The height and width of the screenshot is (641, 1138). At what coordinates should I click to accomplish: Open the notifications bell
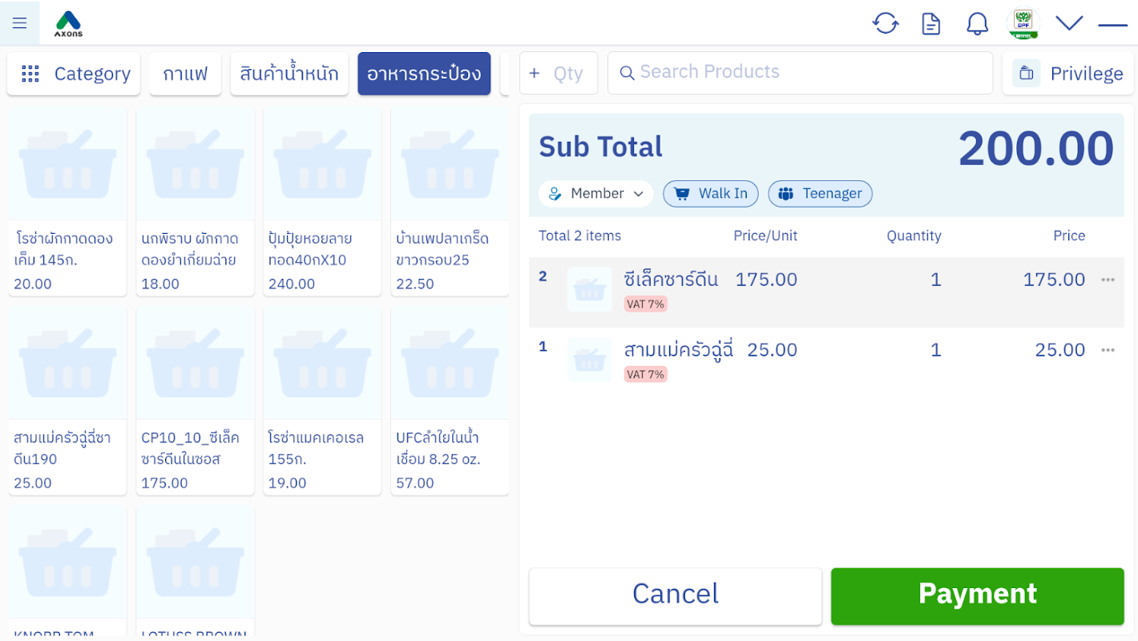[x=977, y=23]
